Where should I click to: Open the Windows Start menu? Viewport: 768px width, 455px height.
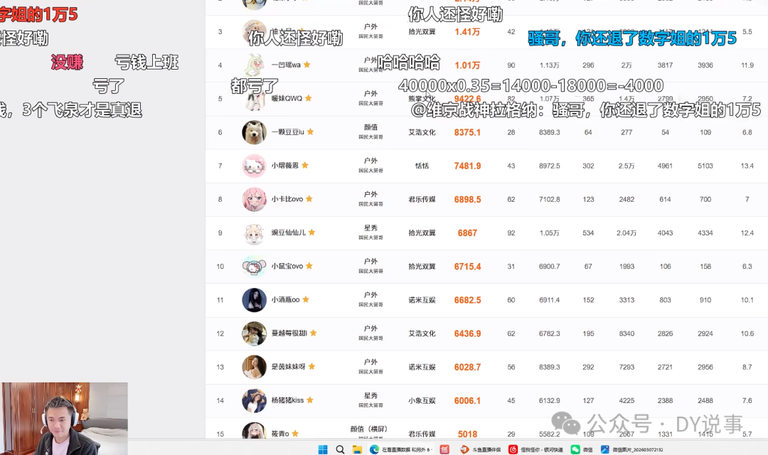323,449
